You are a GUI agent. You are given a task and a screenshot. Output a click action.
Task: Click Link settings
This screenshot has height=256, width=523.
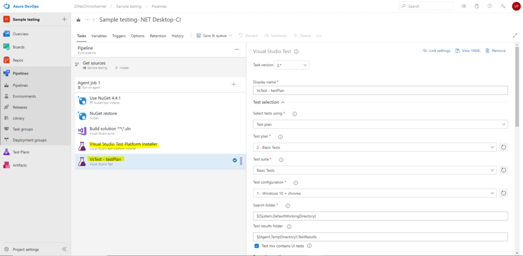(x=436, y=51)
